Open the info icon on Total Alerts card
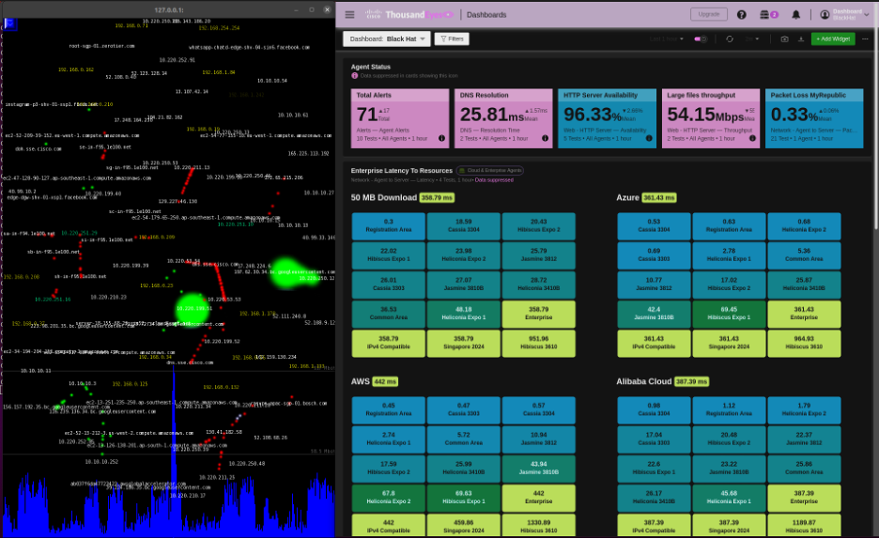879x539 pixels. 442,138
